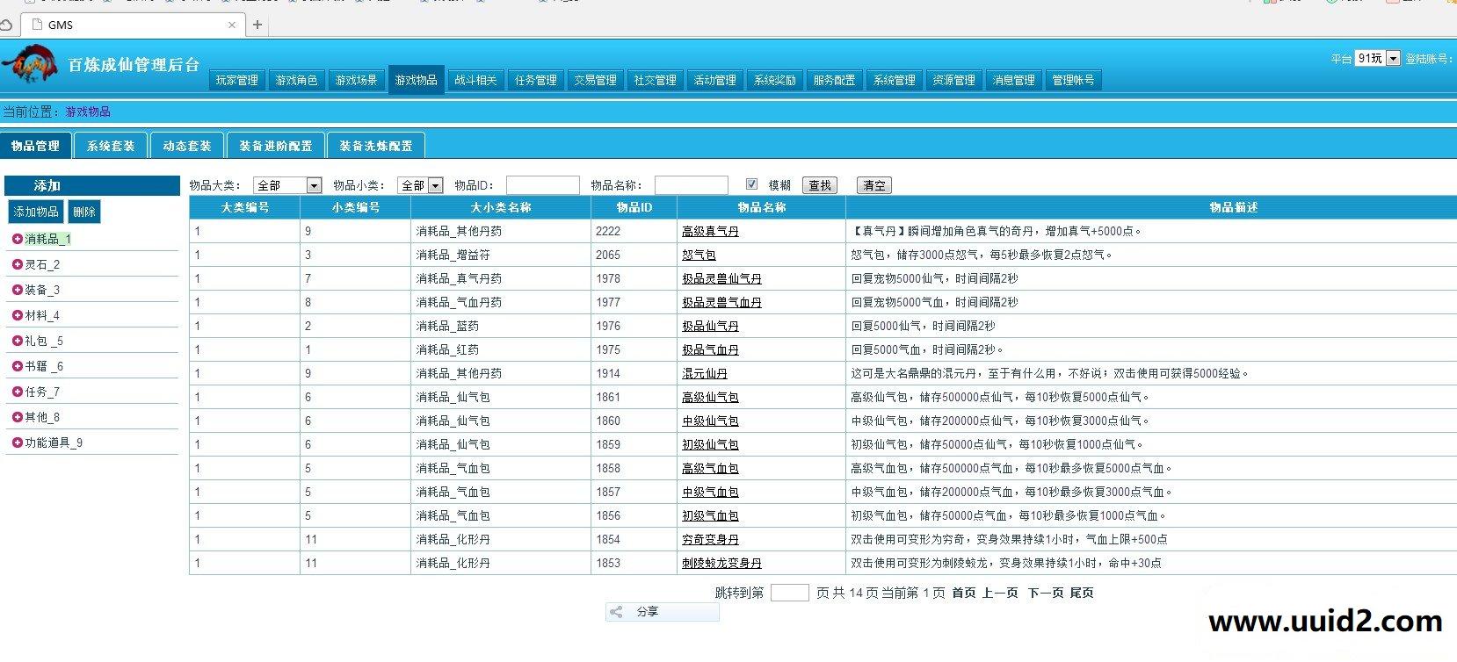This screenshot has height=662, width=1457.
Task: Select the 消耗品_1 tree item label
Action: (x=48, y=239)
